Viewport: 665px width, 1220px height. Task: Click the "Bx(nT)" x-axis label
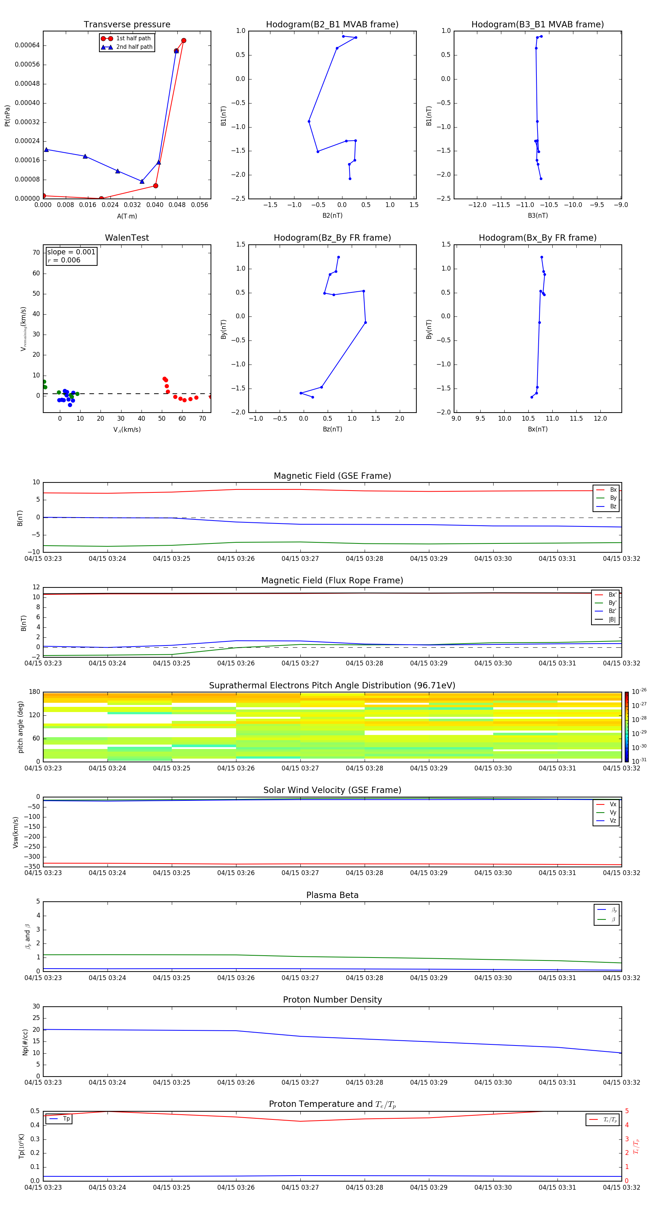click(x=538, y=429)
